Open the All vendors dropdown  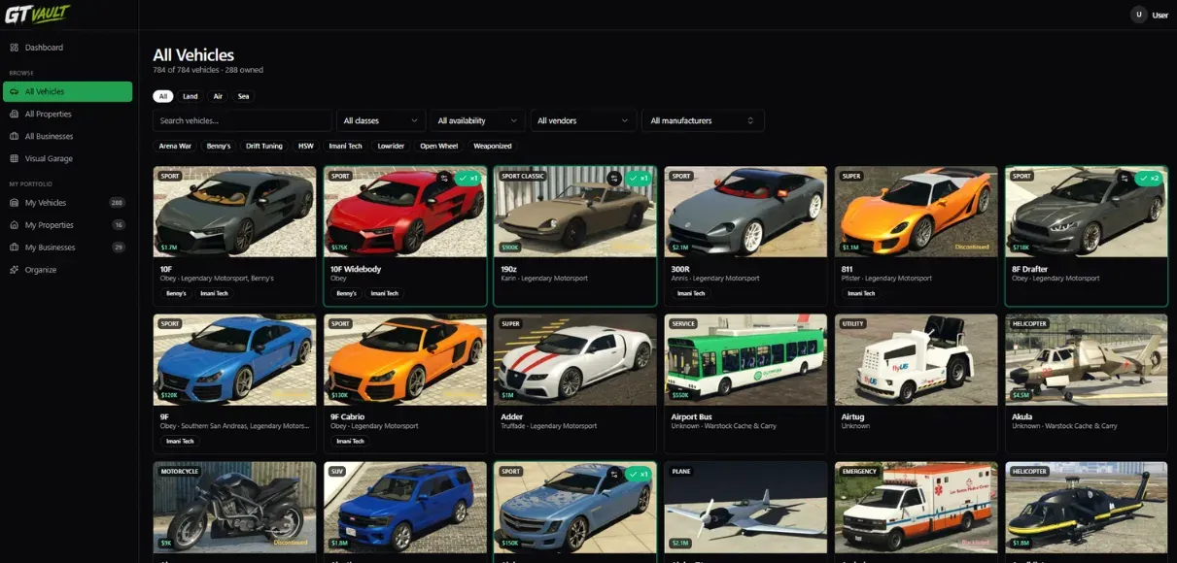583,120
